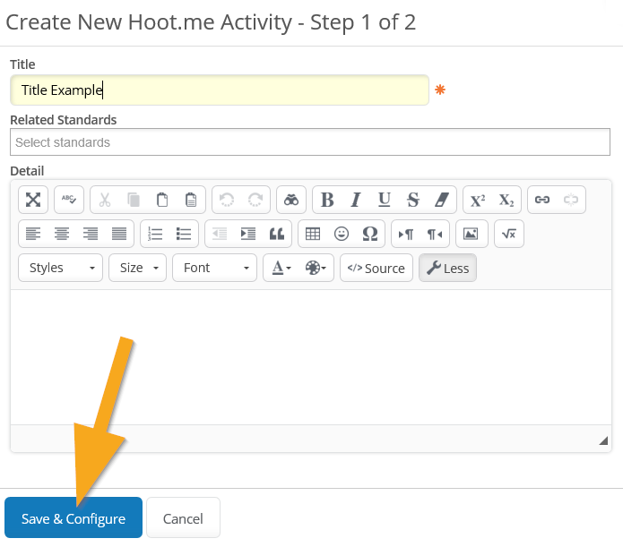The image size is (623, 547).
Task: Redo the last edit
Action: (255, 200)
